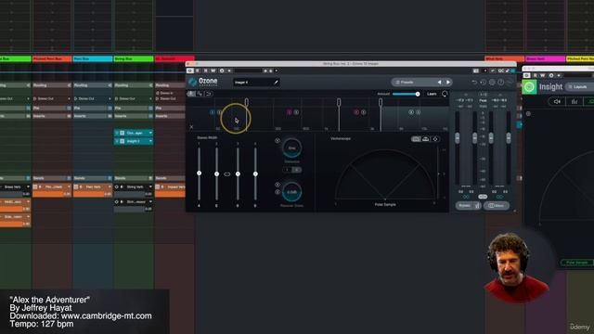
Task: Click the Stereoize knob
Action: (292, 148)
